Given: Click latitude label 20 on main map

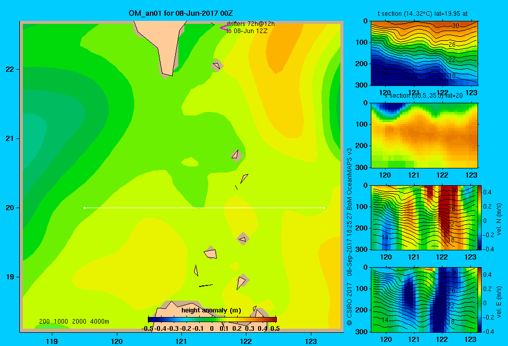Looking at the screenshot, I should click(10, 208).
